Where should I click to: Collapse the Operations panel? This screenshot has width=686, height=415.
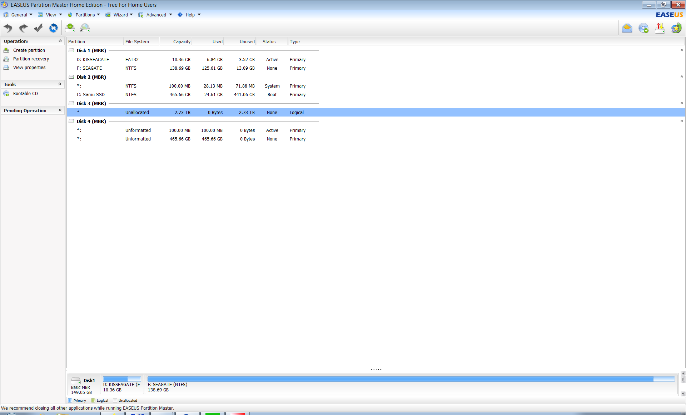click(60, 41)
